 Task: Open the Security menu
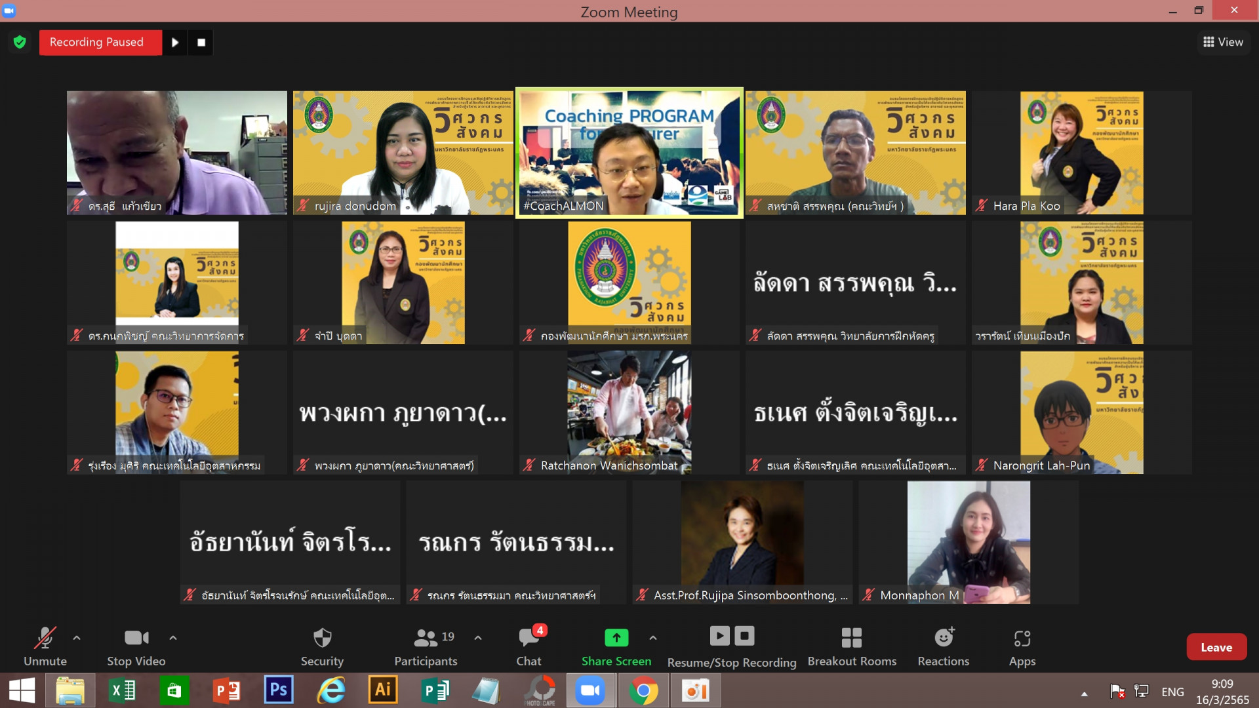(322, 646)
